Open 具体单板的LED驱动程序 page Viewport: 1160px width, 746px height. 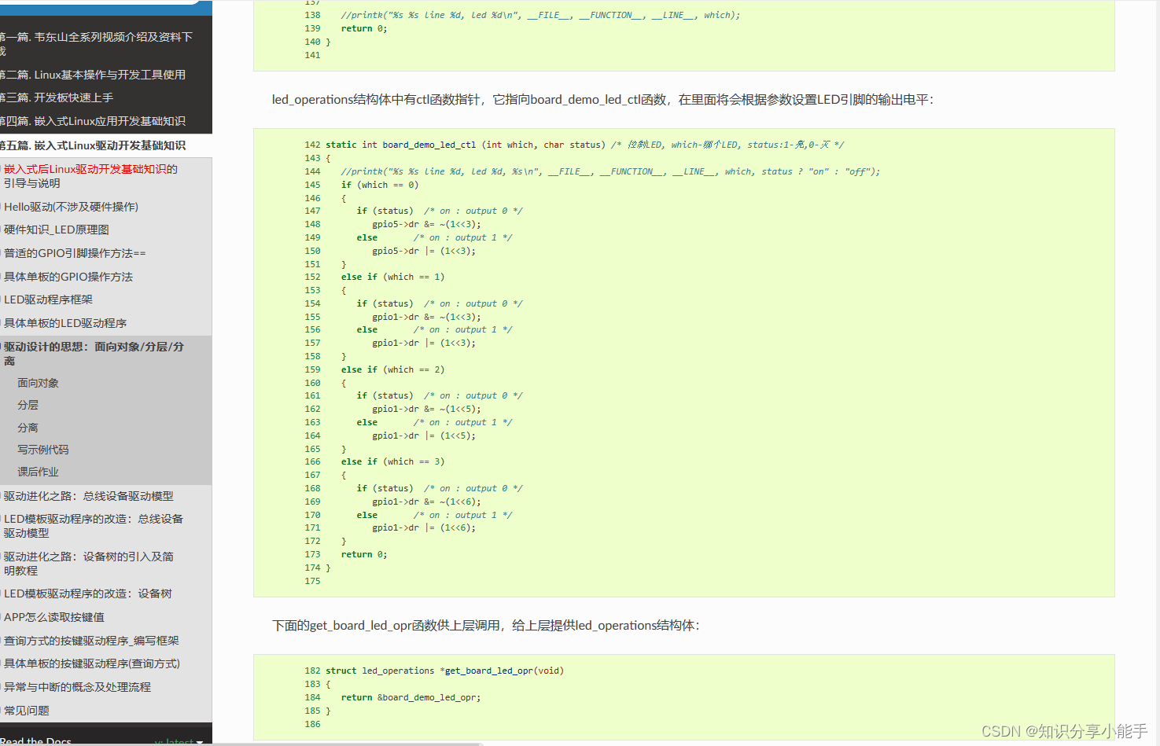(x=65, y=323)
